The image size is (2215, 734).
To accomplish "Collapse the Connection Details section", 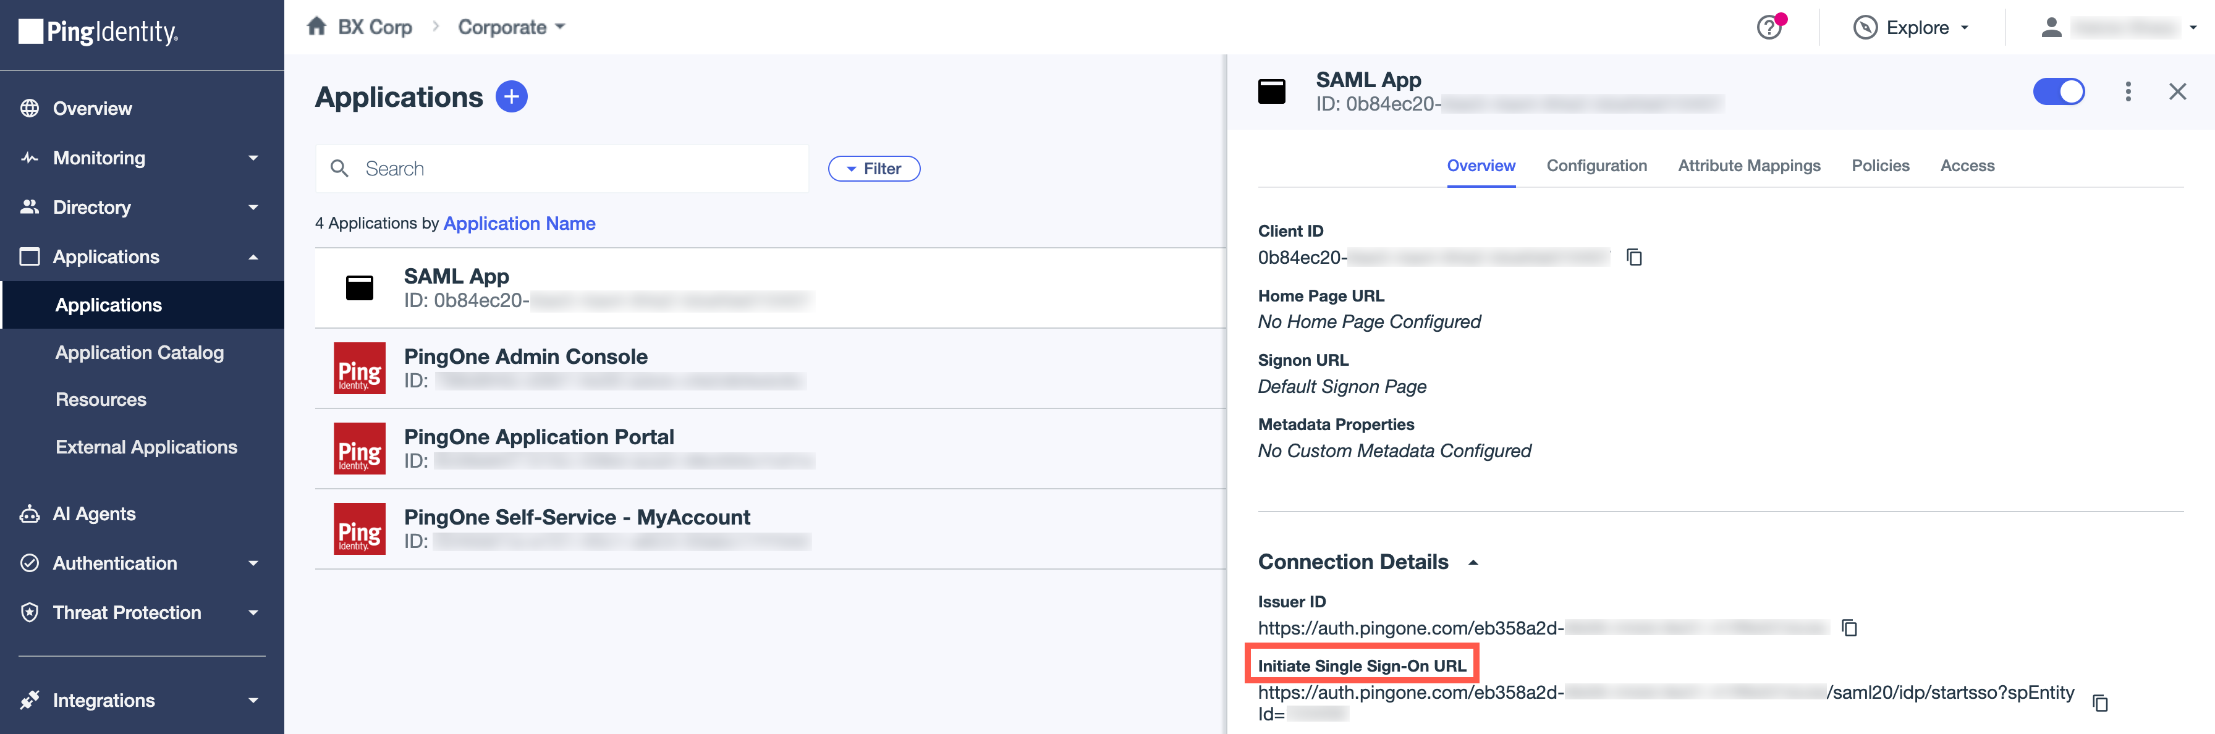I will pyautogui.click(x=1473, y=562).
